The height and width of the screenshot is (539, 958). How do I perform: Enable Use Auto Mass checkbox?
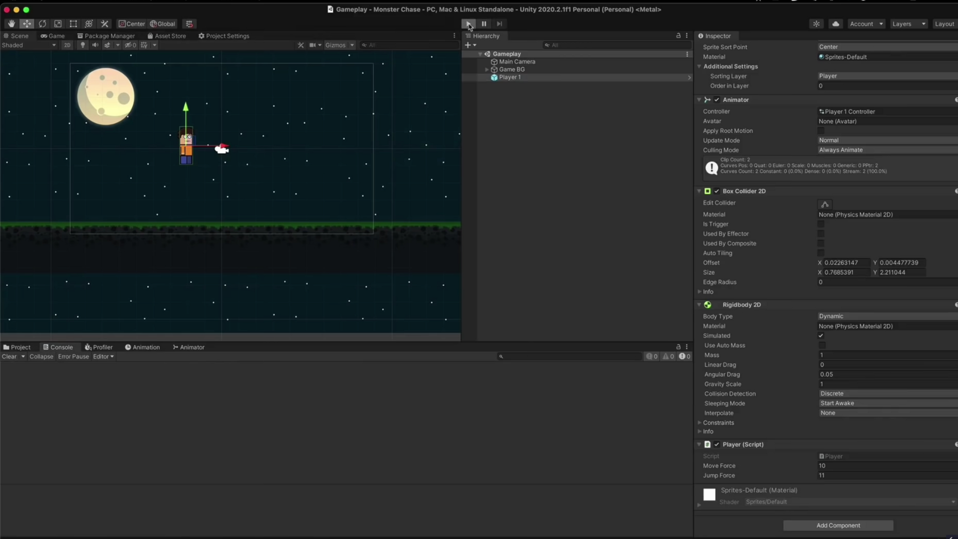click(822, 345)
